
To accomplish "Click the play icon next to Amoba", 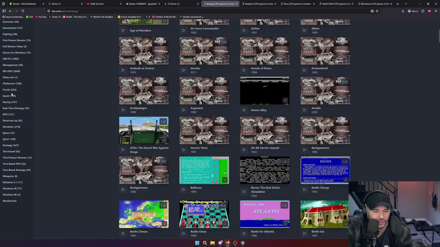I will (x=184, y=70).
